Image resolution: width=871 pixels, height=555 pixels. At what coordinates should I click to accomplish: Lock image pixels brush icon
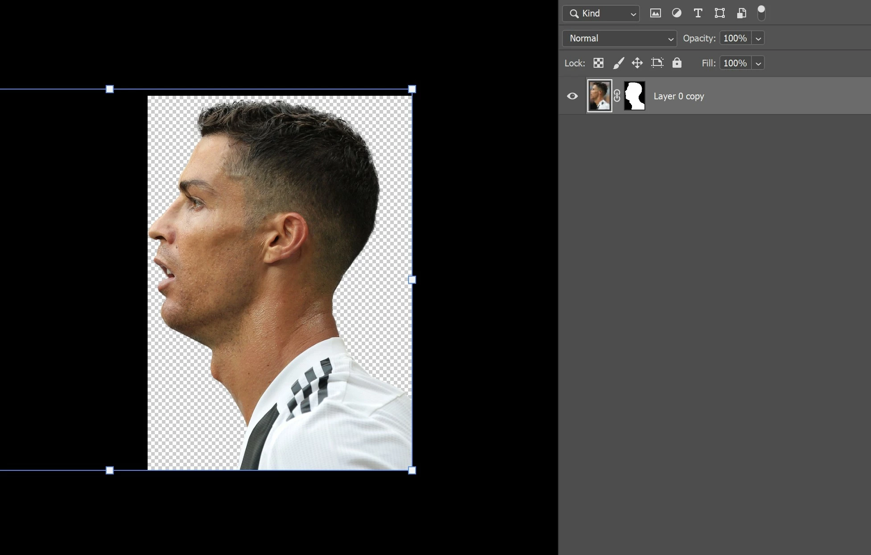(618, 63)
